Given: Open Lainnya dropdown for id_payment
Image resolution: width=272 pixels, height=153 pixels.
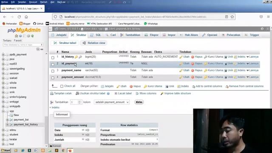Looking at the screenshot, I should click(x=252, y=63).
